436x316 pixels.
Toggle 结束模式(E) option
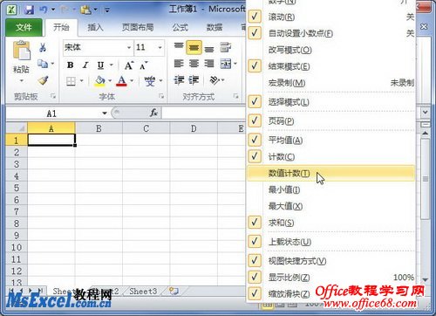click(255, 66)
